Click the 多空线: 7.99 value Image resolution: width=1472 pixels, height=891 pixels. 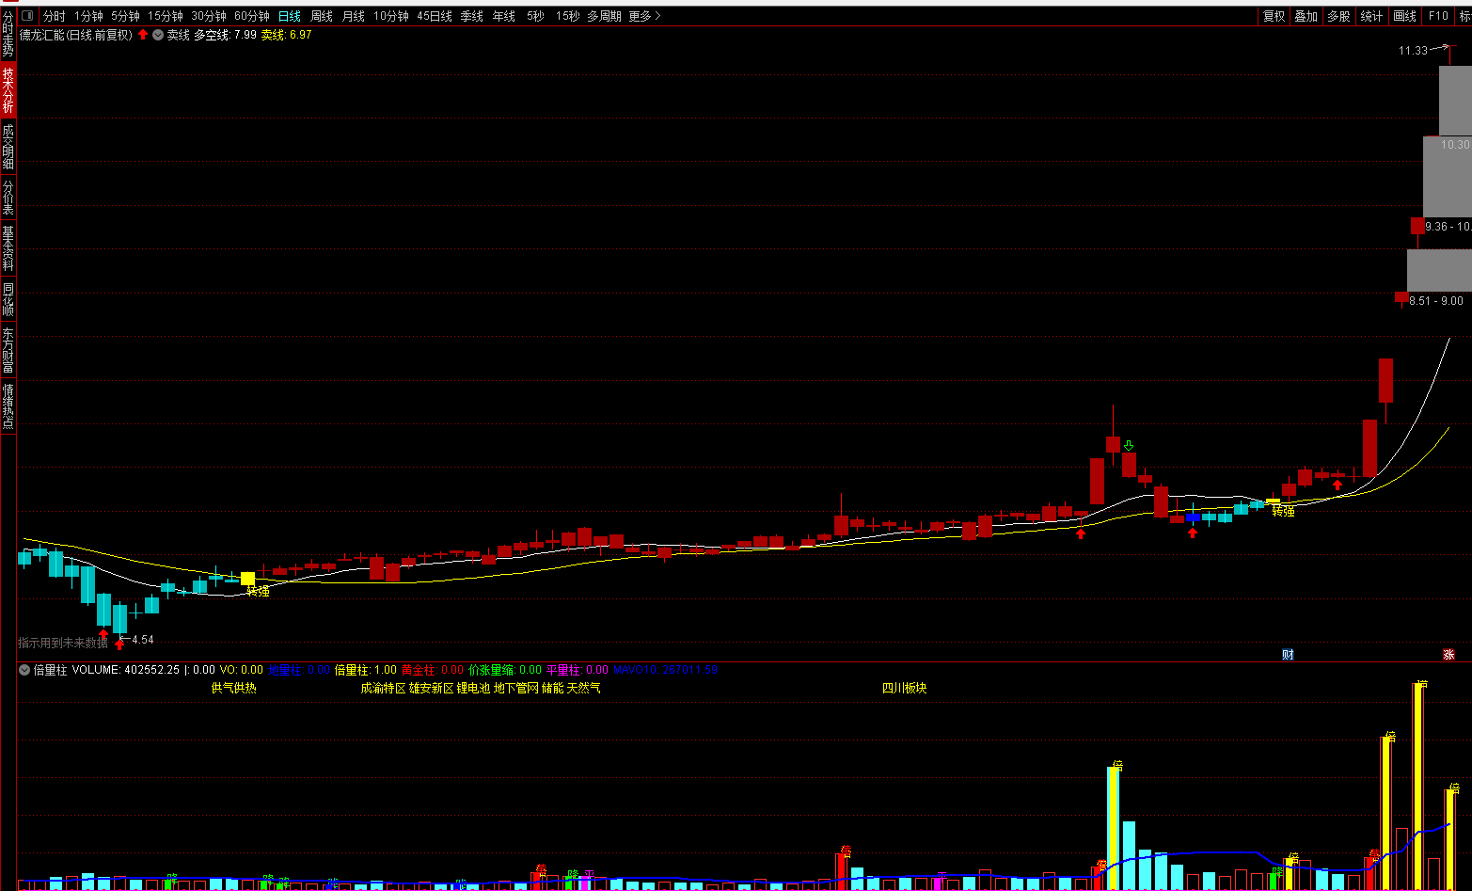click(x=225, y=35)
